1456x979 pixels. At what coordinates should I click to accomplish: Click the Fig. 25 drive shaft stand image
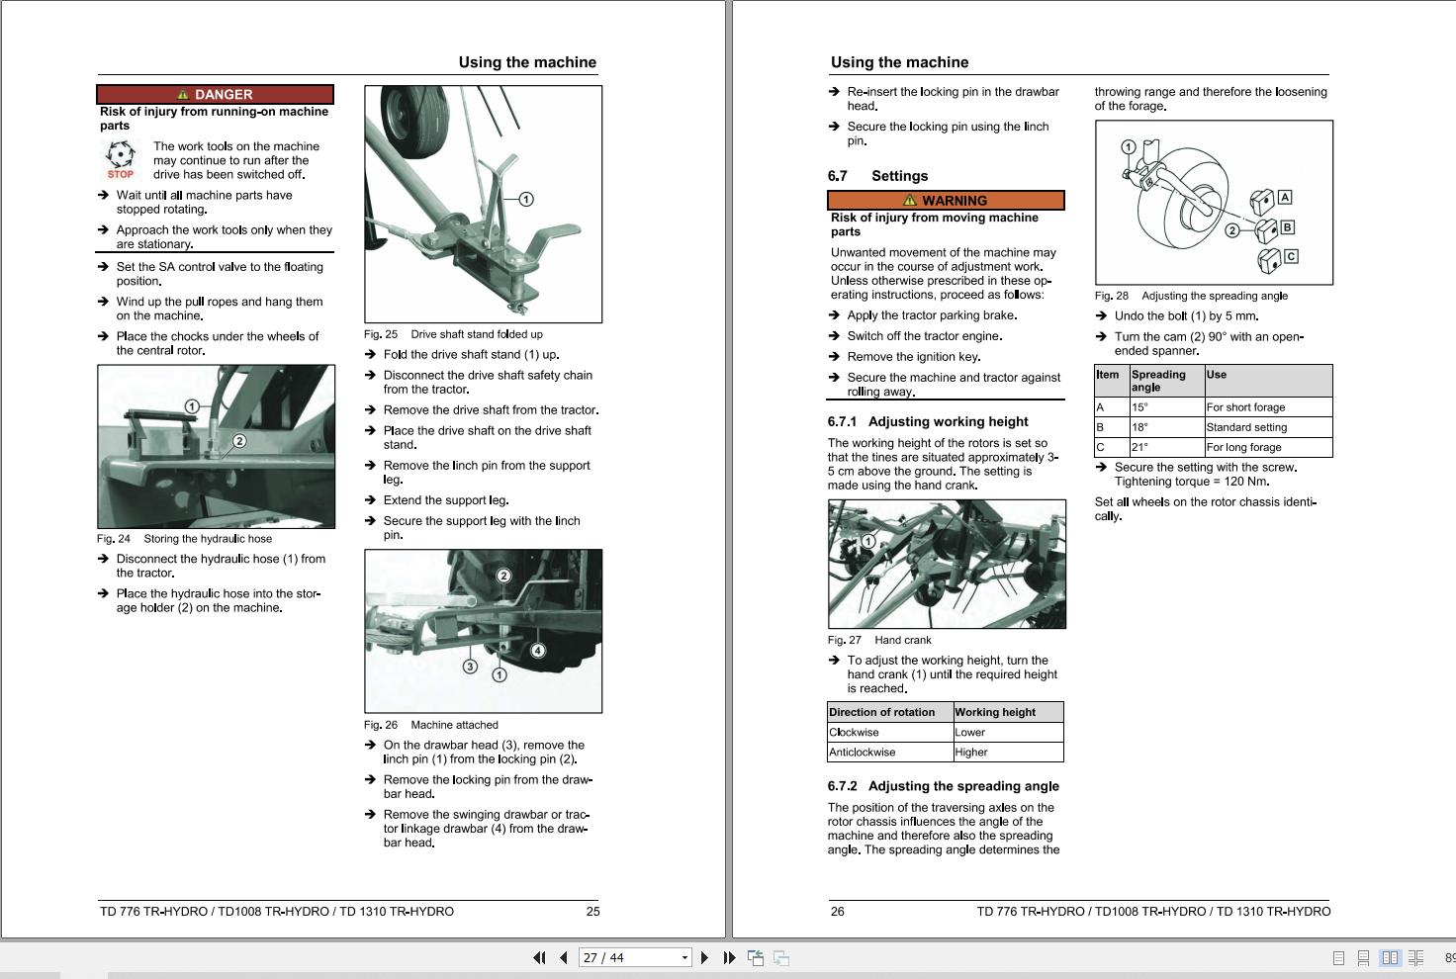[x=483, y=204]
